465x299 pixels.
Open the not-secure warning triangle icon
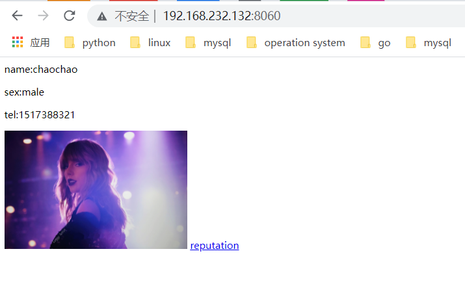pyautogui.click(x=102, y=16)
